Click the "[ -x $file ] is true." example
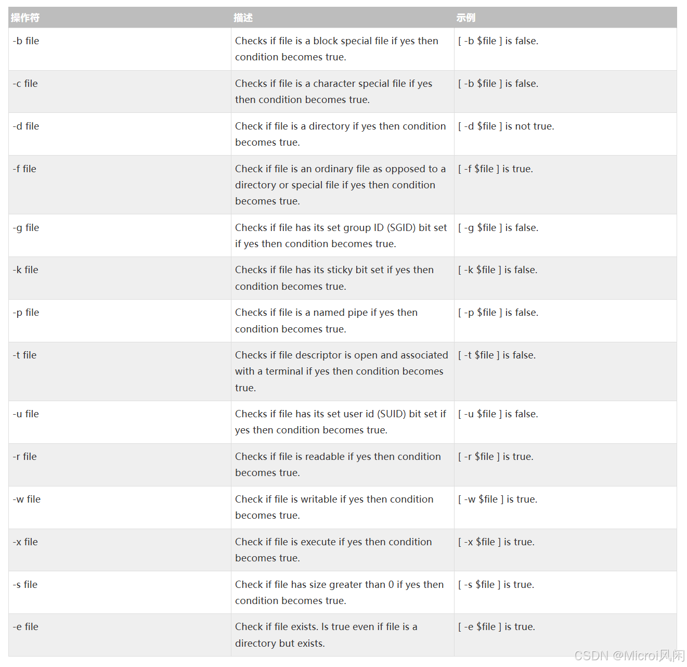The width and height of the screenshot is (687, 667). (x=496, y=542)
